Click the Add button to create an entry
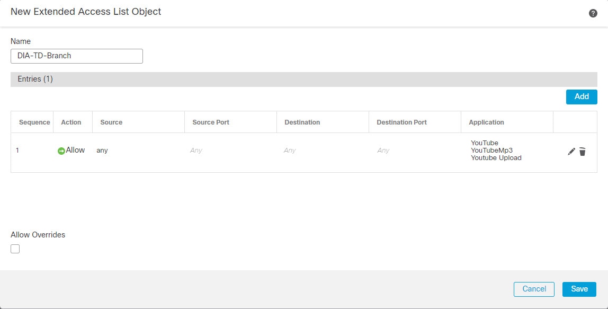Screen dimensions: 608x309 coord(582,96)
